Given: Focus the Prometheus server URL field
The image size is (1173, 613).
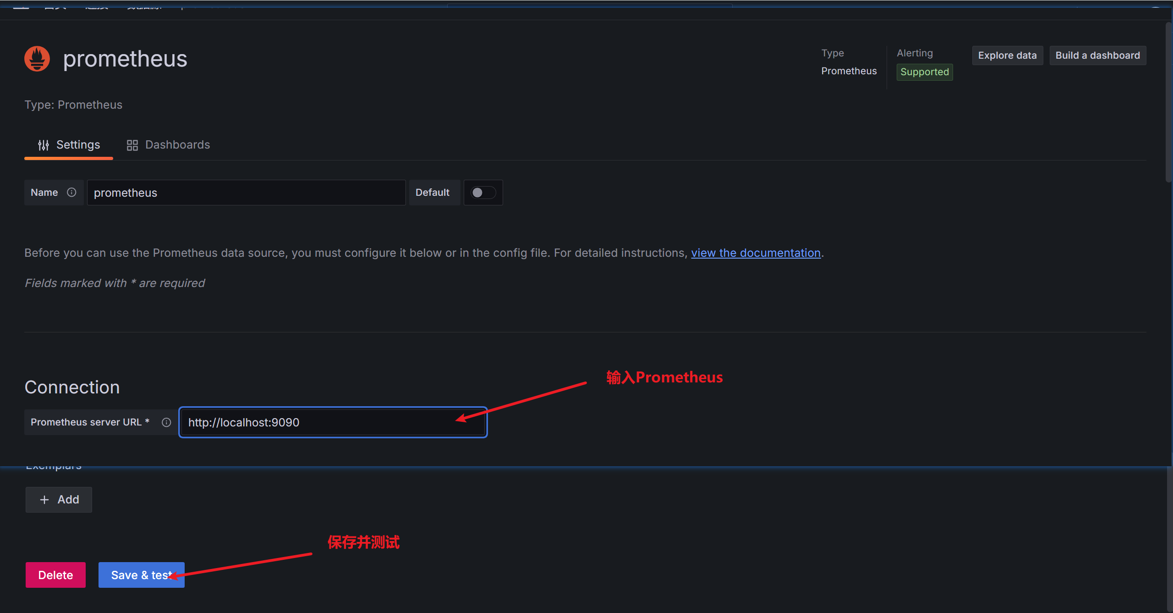Looking at the screenshot, I should click(321, 422).
